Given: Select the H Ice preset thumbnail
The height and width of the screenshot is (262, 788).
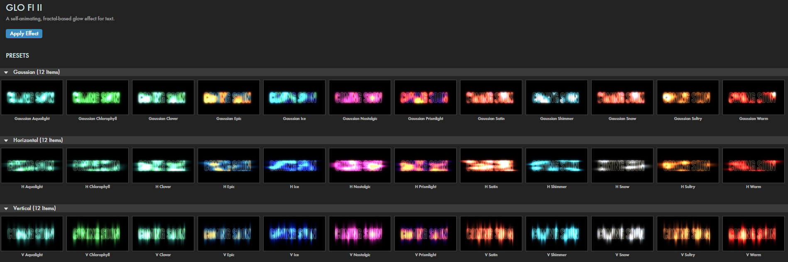Looking at the screenshot, I should pos(294,166).
